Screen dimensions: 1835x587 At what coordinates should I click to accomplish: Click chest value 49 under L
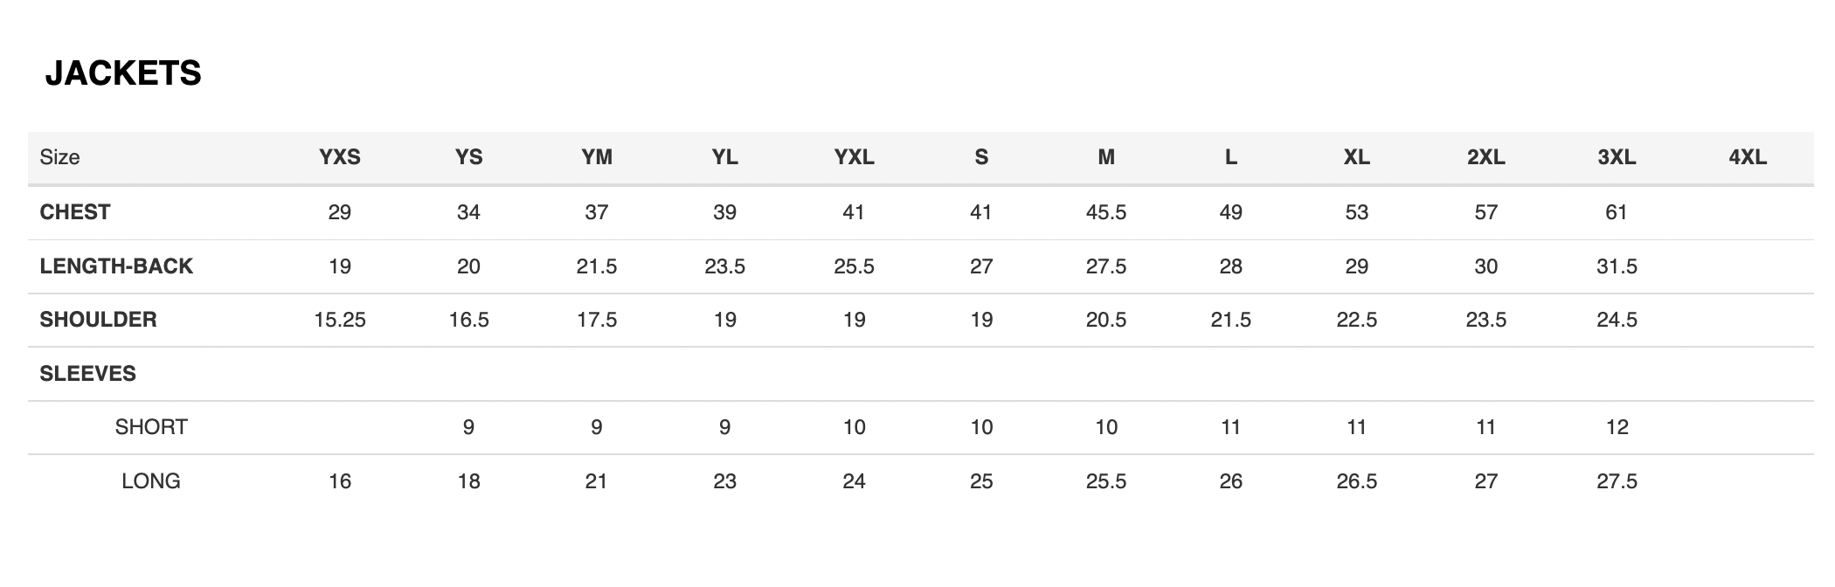(x=1230, y=212)
